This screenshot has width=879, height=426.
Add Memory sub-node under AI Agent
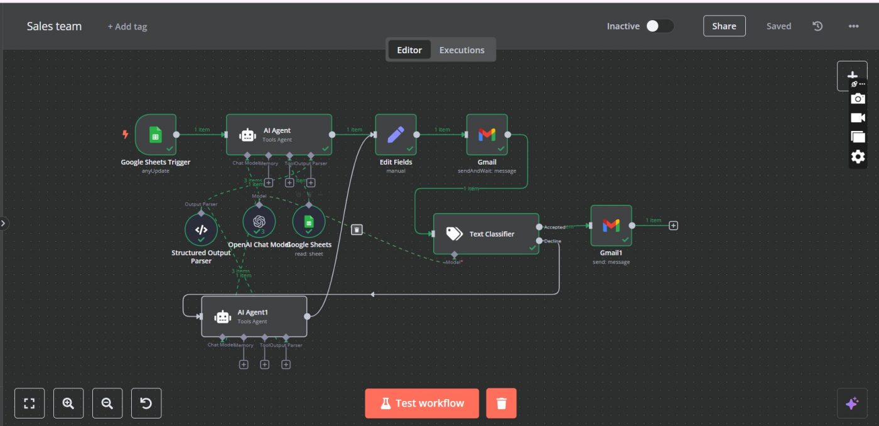pyautogui.click(x=269, y=183)
